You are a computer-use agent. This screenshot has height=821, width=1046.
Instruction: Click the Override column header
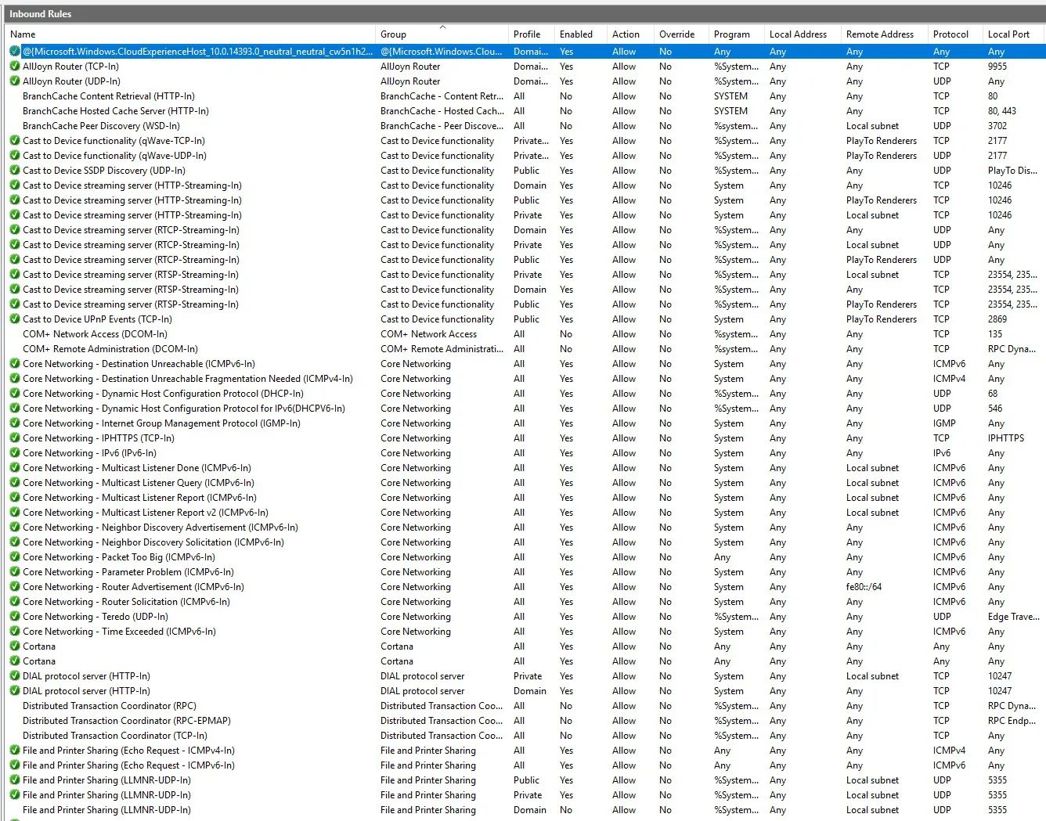(681, 34)
